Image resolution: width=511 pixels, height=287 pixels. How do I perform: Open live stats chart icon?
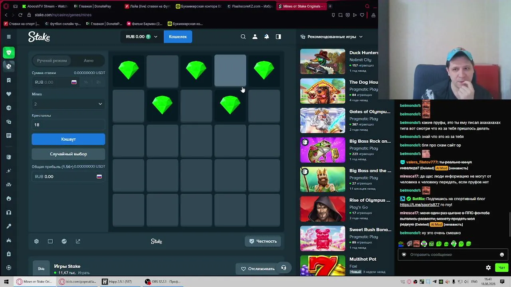64,241
